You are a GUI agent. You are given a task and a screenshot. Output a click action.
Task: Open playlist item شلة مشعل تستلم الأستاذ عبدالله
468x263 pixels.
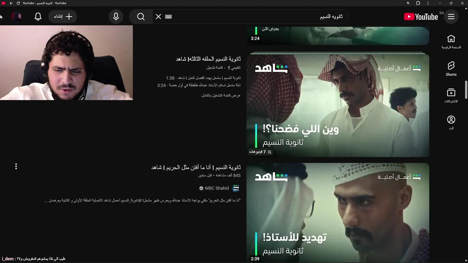click(199, 85)
